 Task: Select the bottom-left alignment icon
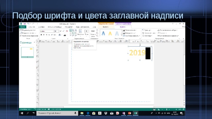click(71, 35)
